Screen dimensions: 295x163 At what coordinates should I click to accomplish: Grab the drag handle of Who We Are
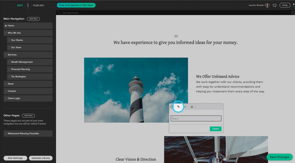(6, 33)
